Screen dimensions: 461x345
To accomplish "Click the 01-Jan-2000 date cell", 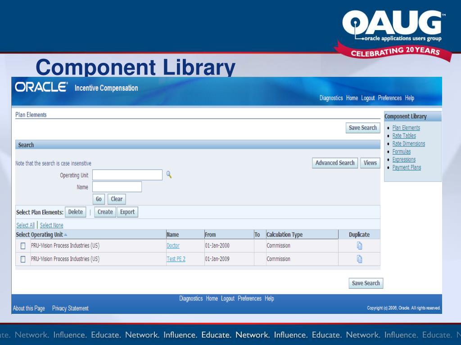I will [217, 246].
